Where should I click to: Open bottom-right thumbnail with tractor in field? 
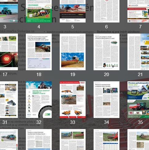point(138,140)
